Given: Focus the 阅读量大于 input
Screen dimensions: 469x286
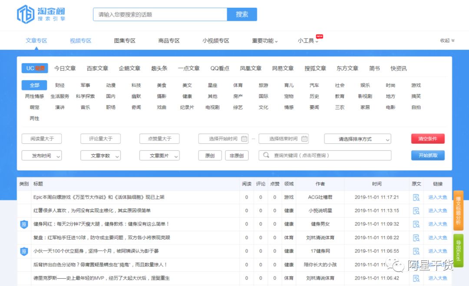Looking at the screenshot, I should coord(42,139).
